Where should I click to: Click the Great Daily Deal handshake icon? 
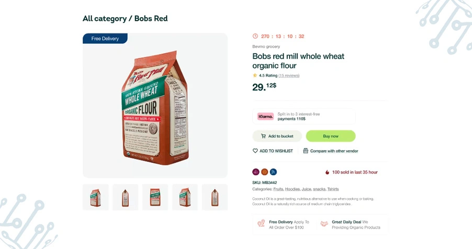(x=324, y=224)
